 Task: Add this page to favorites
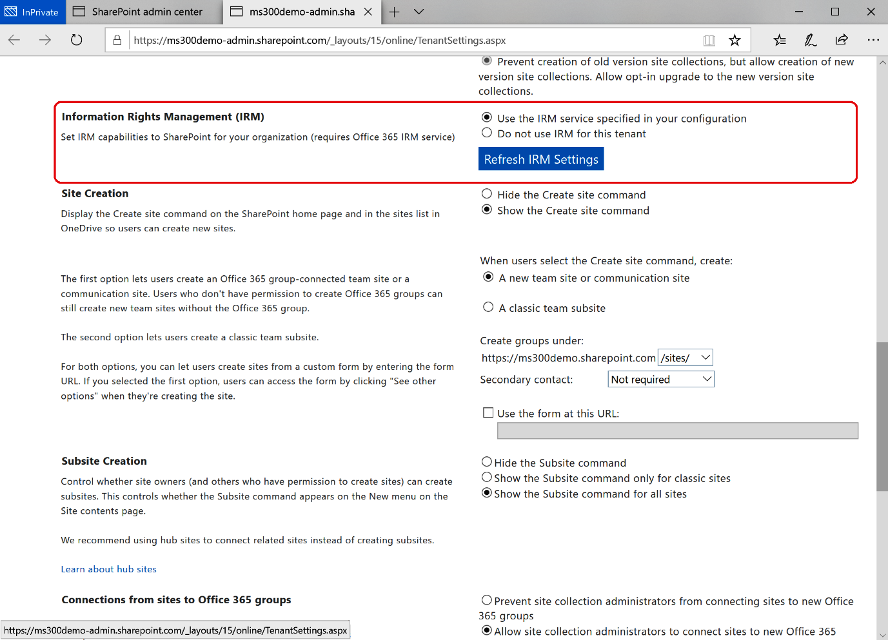(x=735, y=41)
